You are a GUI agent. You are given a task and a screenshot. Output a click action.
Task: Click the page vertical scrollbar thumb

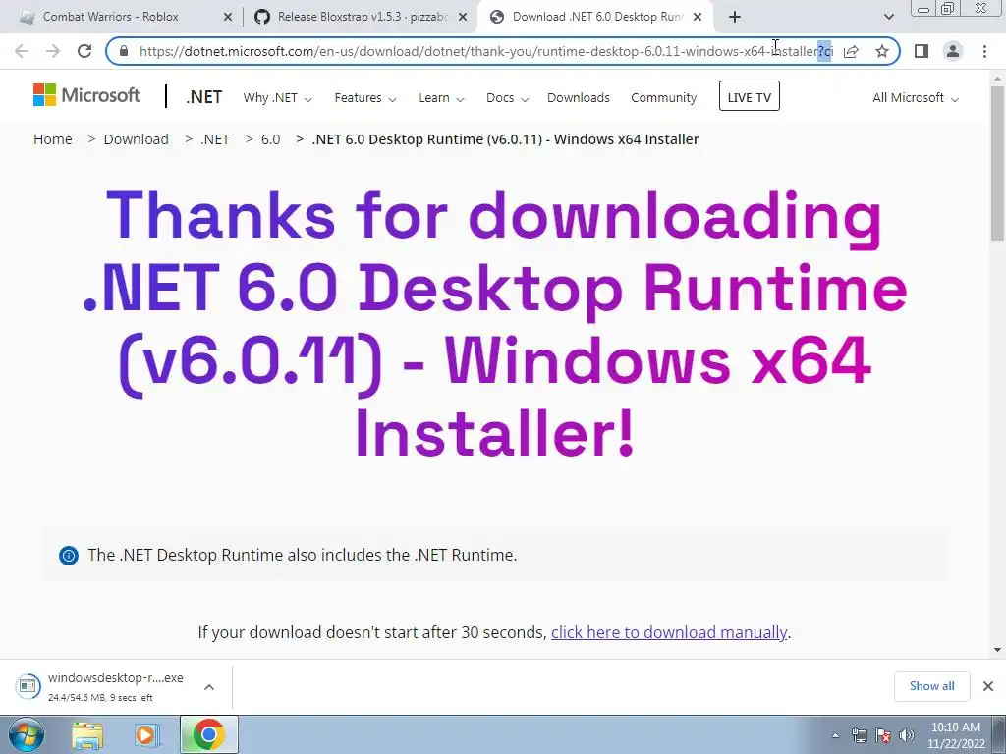pyautogui.click(x=997, y=164)
